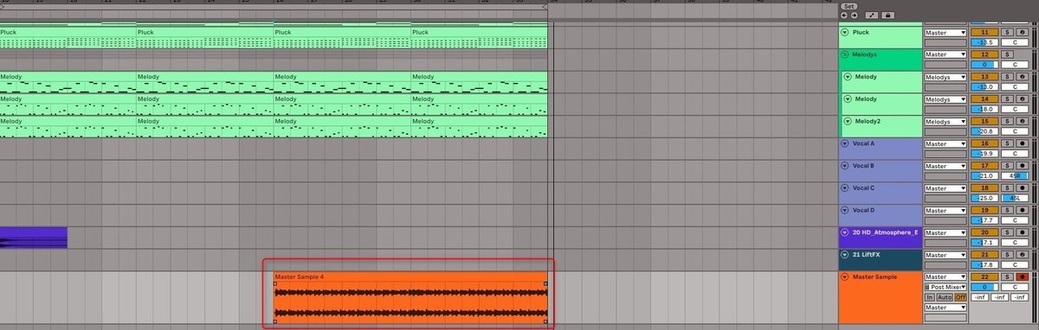Viewport: 1039px width, 330px height.
Task: Fold the Pluck track
Action: (844, 32)
